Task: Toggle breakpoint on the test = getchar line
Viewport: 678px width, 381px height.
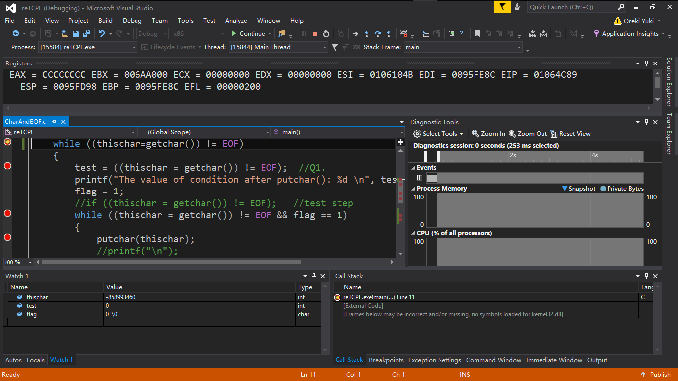Action: pyautogui.click(x=7, y=165)
